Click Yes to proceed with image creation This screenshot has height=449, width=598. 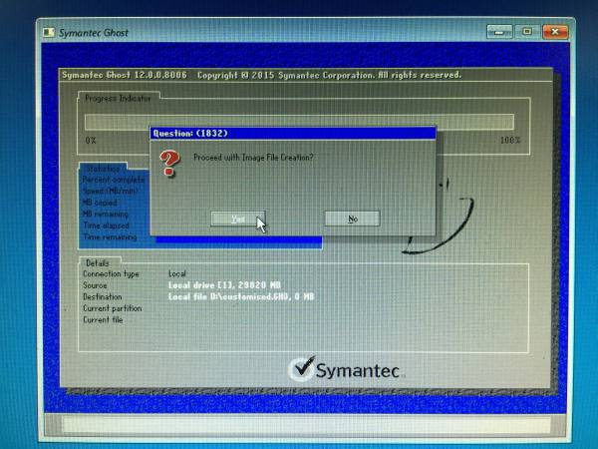pos(238,219)
